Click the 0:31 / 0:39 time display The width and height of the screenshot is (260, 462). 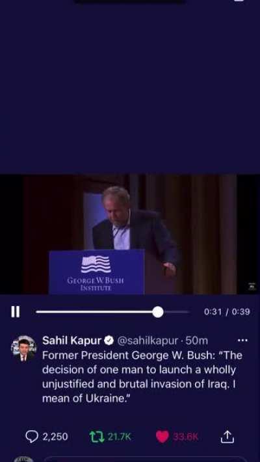click(227, 312)
